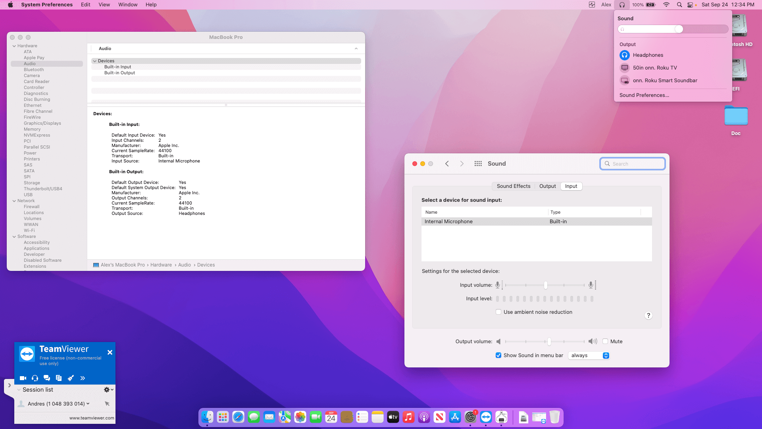The width and height of the screenshot is (762, 429).
Task: Click the TeamViewer headset audio icon
Action: point(35,378)
